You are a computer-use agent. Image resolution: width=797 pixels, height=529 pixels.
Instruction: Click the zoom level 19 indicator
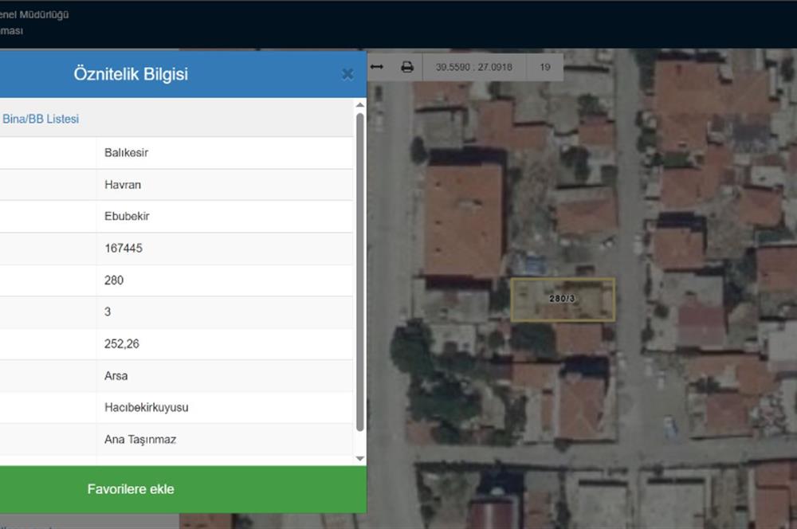[545, 68]
